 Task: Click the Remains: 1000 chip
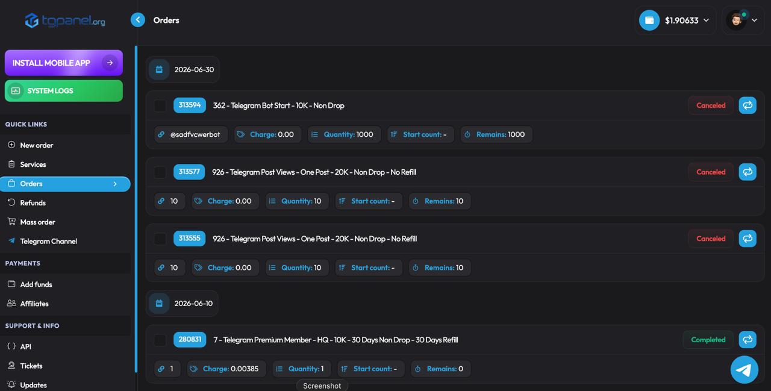point(497,134)
